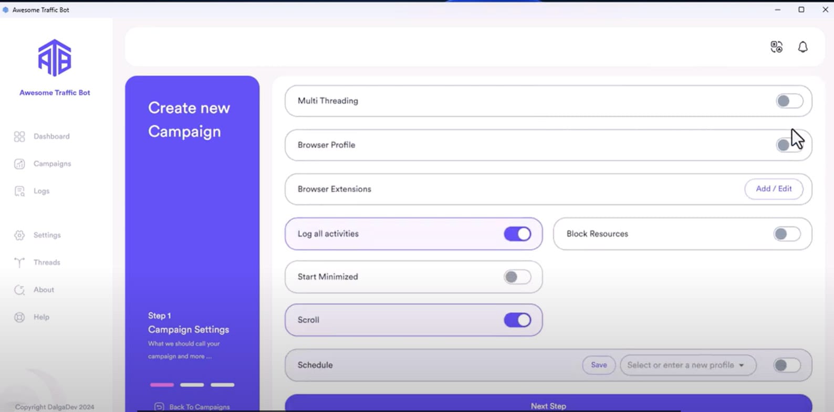Click the About sidebar icon
The height and width of the screenshot is (412, 834).
(19, 290)
